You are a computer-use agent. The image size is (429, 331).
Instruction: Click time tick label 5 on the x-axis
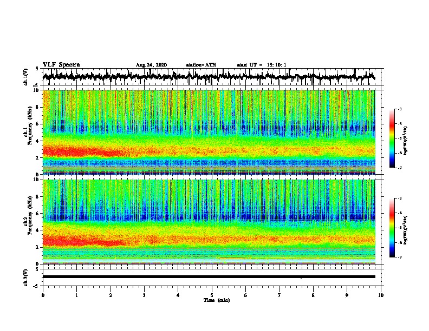[x=212, y=295]
